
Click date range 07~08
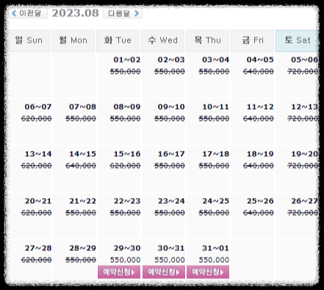pos(82,107)
